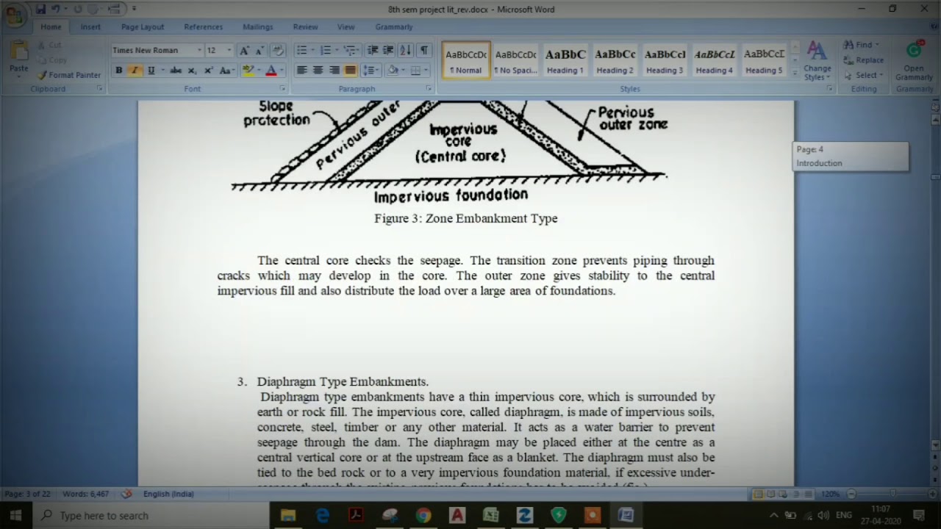Click the Line Spacing icon
Screen dimensions: 941x529
[x=369, y=71]
